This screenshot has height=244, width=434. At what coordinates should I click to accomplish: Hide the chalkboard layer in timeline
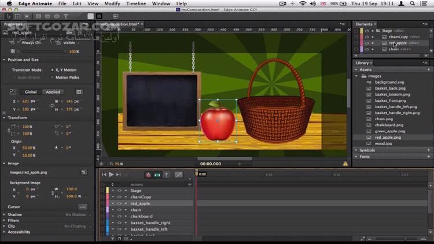tap(119, 216)
